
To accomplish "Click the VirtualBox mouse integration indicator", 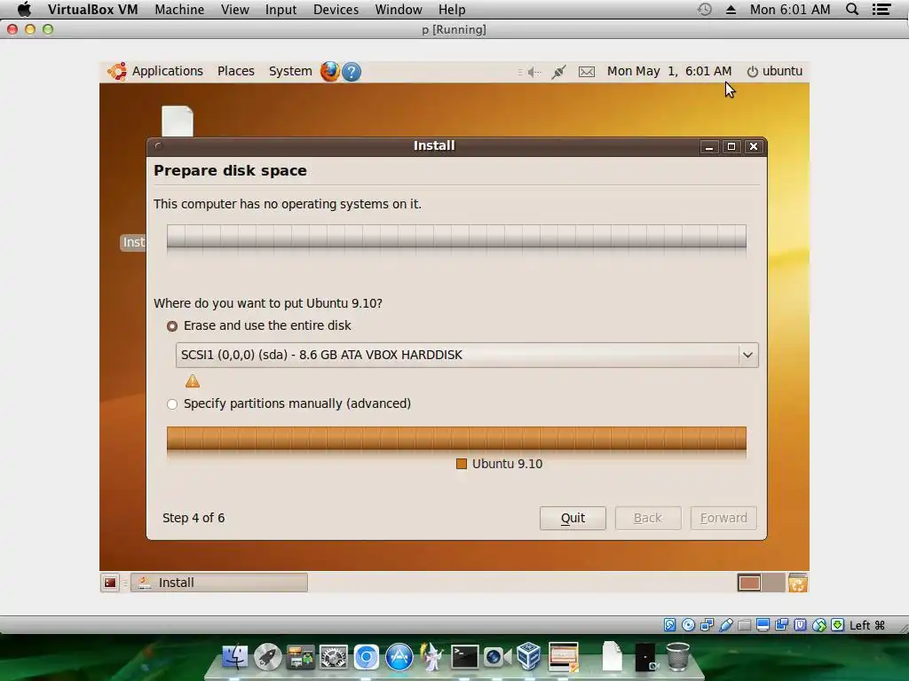I will click(x=819, y=625).
